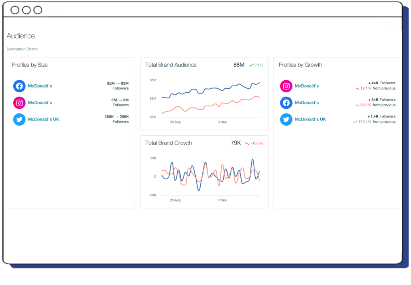Click the Total Brand Audience chart title

click(x=171, y=65)
